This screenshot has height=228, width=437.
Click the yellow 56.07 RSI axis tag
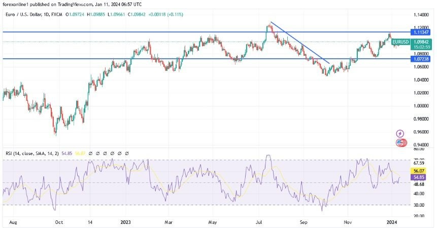[x=419, y=171]
